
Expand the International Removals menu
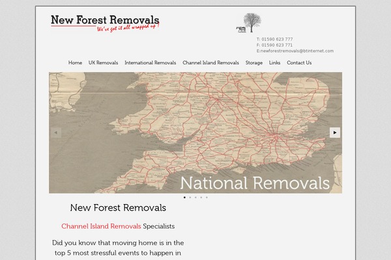pos(151,63)
